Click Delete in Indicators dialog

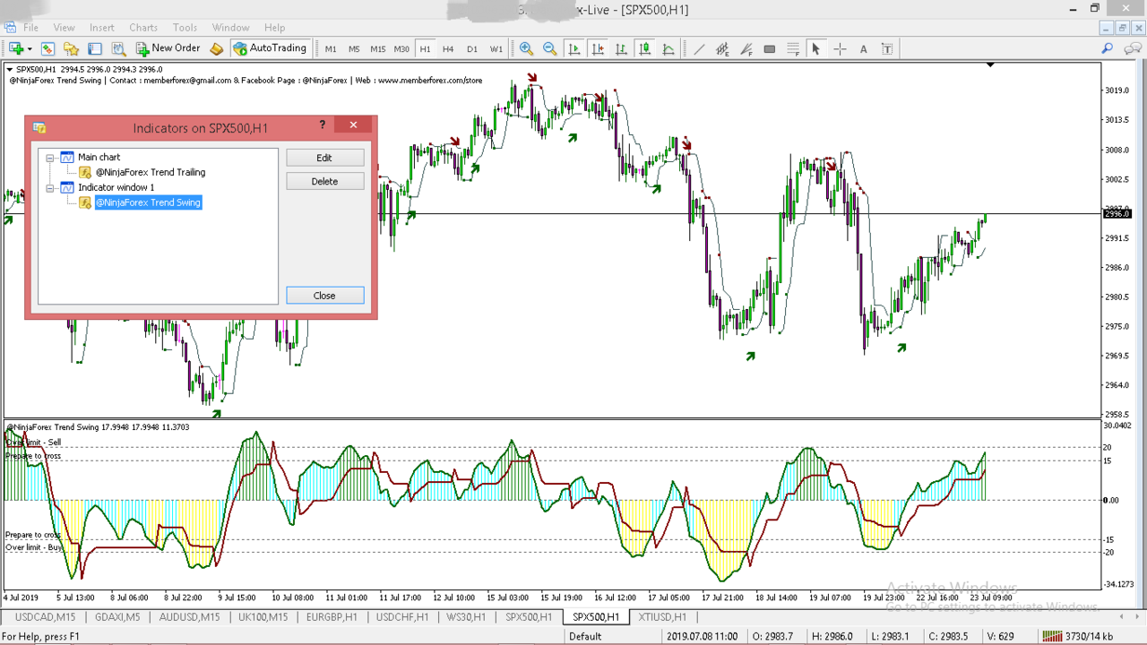(x=324, y=181)
